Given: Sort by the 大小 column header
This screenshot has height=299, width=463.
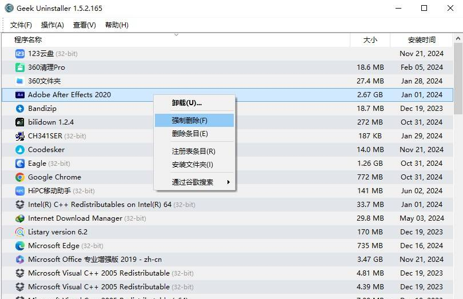Looking at the screenshot, I should pos(370,40).
